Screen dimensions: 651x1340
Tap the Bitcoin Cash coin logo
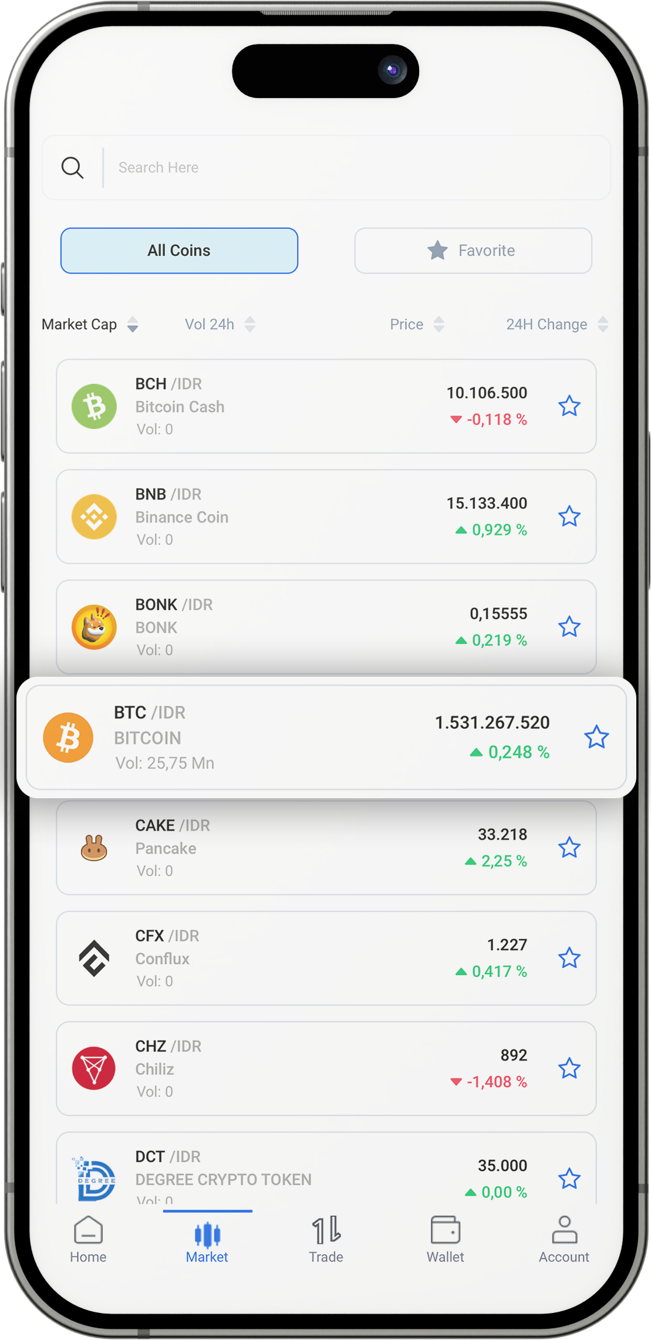click(x=94, y=406)
